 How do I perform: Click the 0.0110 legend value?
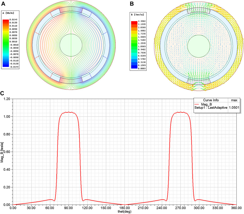tap(13, 26)
